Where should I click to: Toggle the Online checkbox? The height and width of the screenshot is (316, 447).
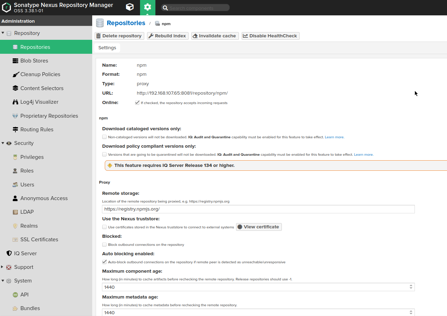click(137, 103)
